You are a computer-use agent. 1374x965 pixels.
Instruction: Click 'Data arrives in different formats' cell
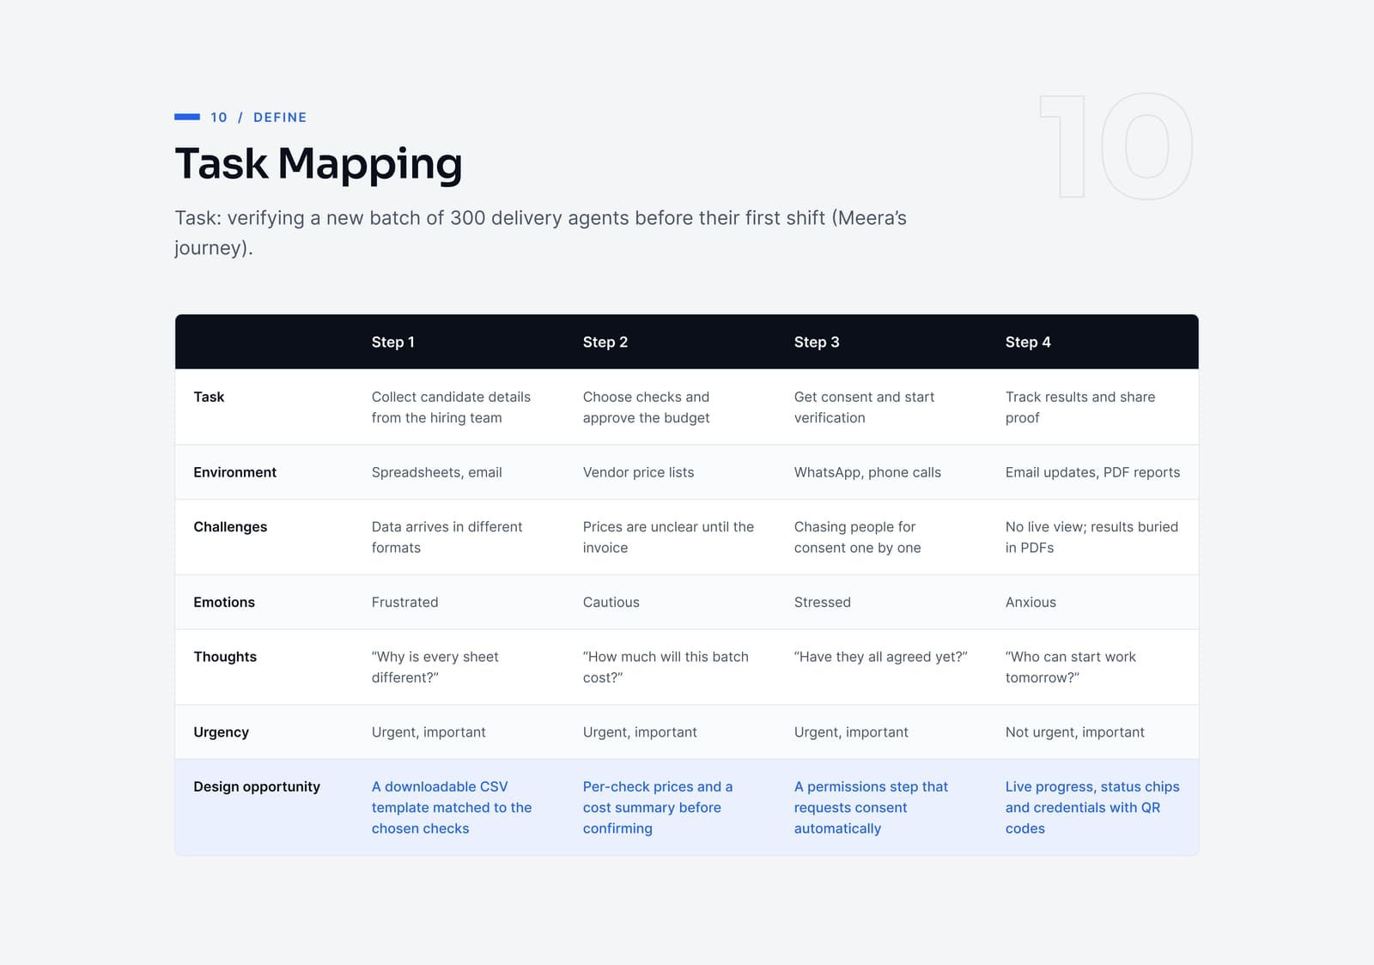coord(447,537)
